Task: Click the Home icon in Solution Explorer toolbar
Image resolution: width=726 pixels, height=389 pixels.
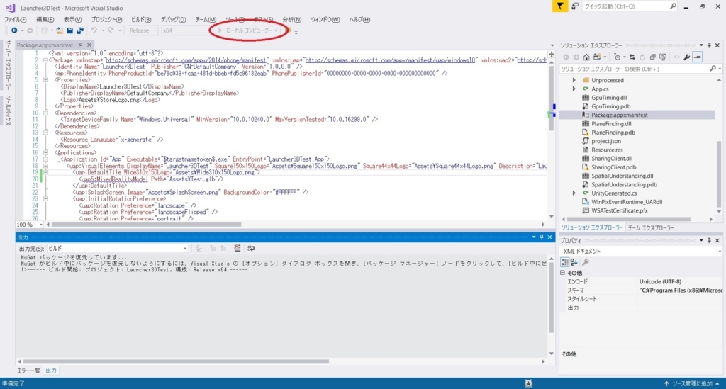Action: click(x=586, y=57)
